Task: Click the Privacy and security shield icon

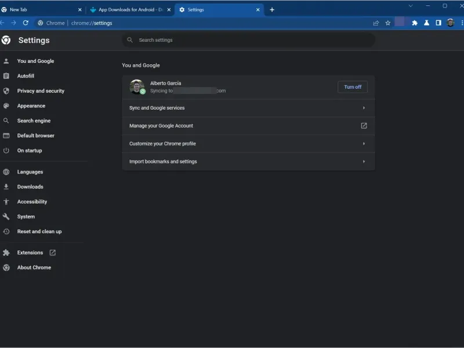Action: tap(6, 91)
